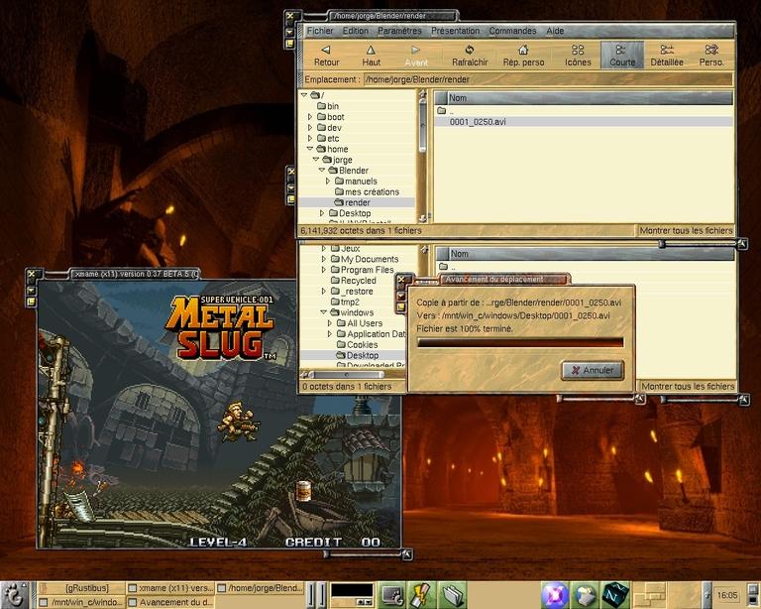Expand the upper window's Desktop tree folder
761x609 pixels.
pos(322,212)
